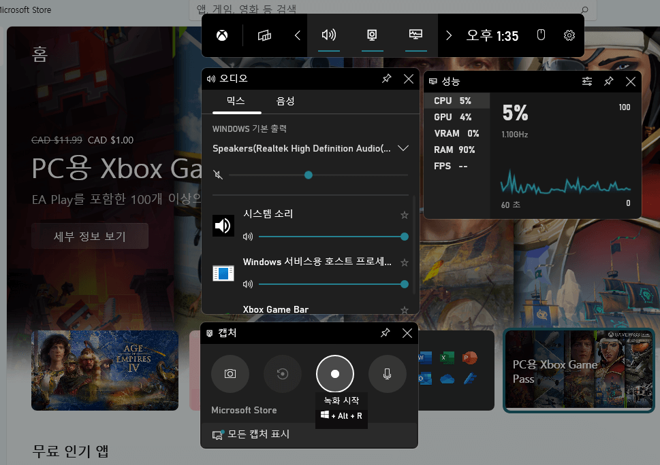Click the Store search box
Viewport: 660px width, 465px height.
point(393,10)
